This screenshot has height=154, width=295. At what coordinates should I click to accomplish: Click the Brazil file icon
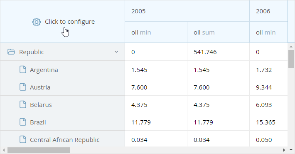(x=23, y=122)
